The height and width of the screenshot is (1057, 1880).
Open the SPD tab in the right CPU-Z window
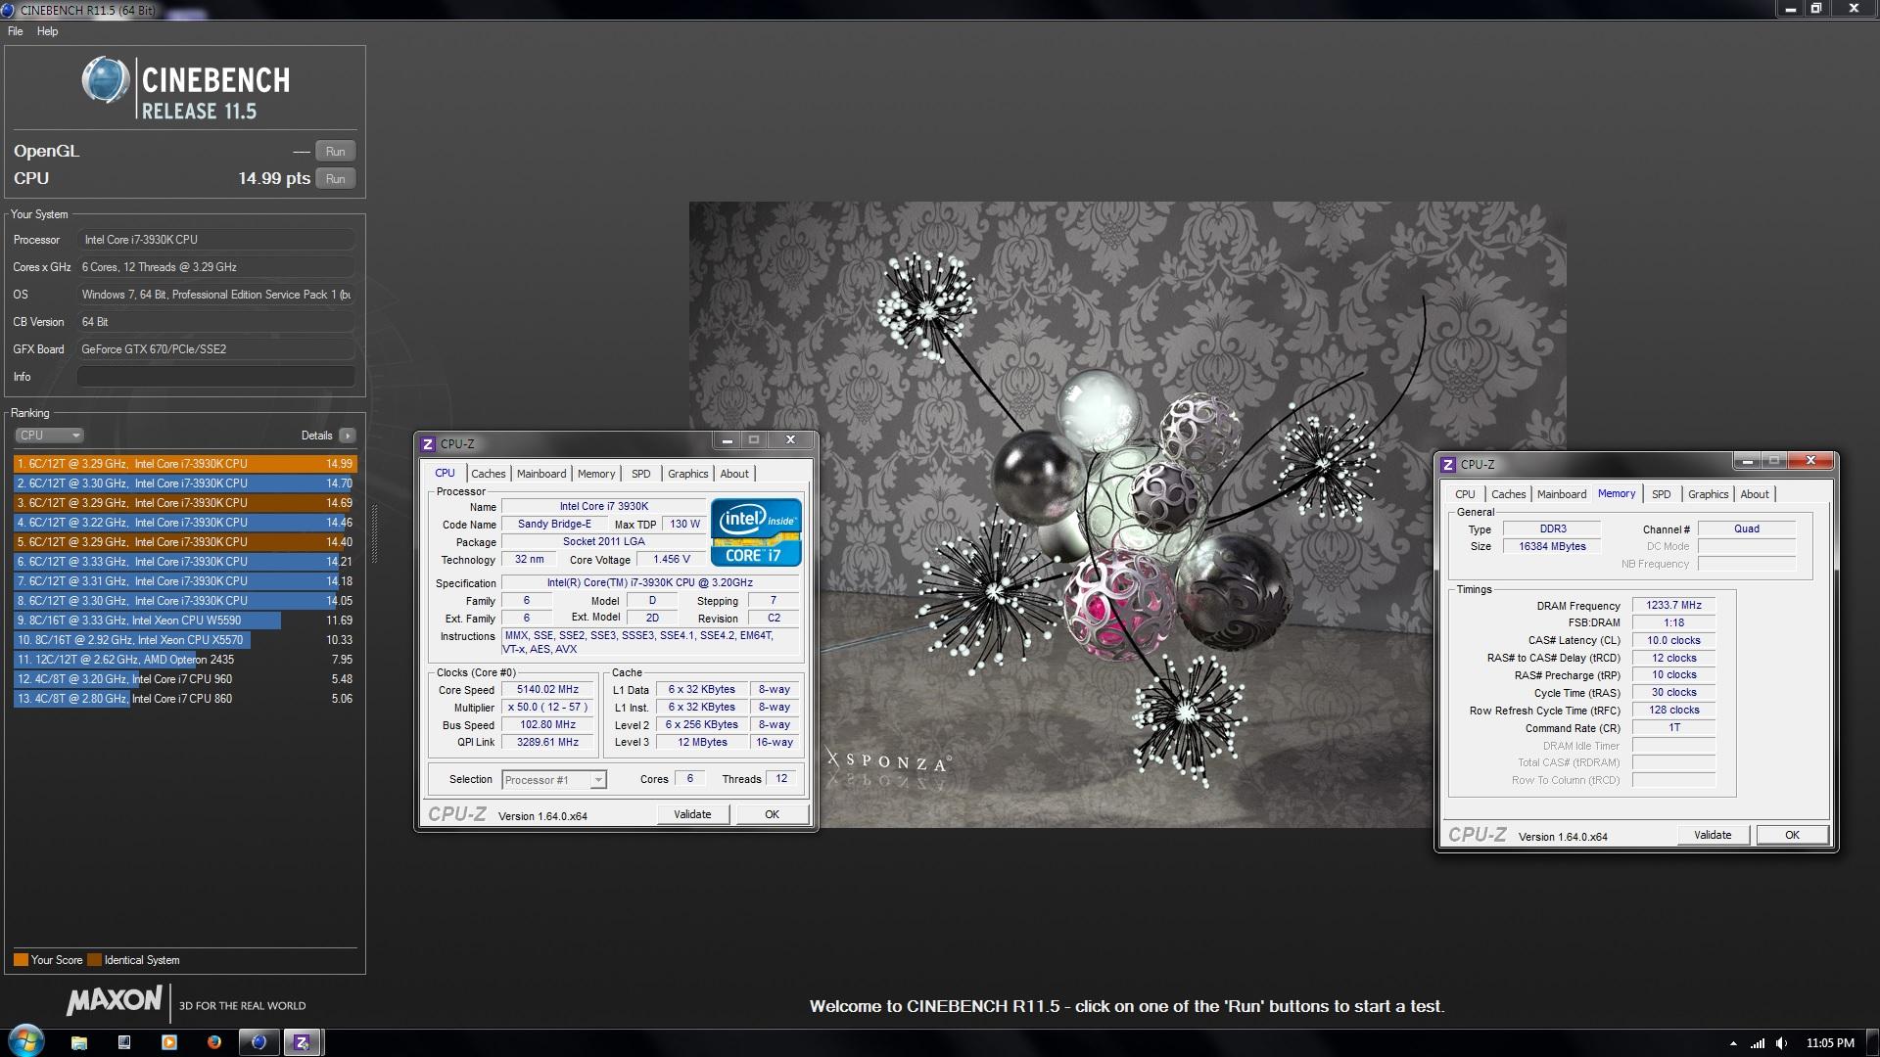coord(1662,494)
